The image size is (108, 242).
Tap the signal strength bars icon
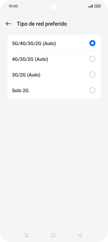91,6
